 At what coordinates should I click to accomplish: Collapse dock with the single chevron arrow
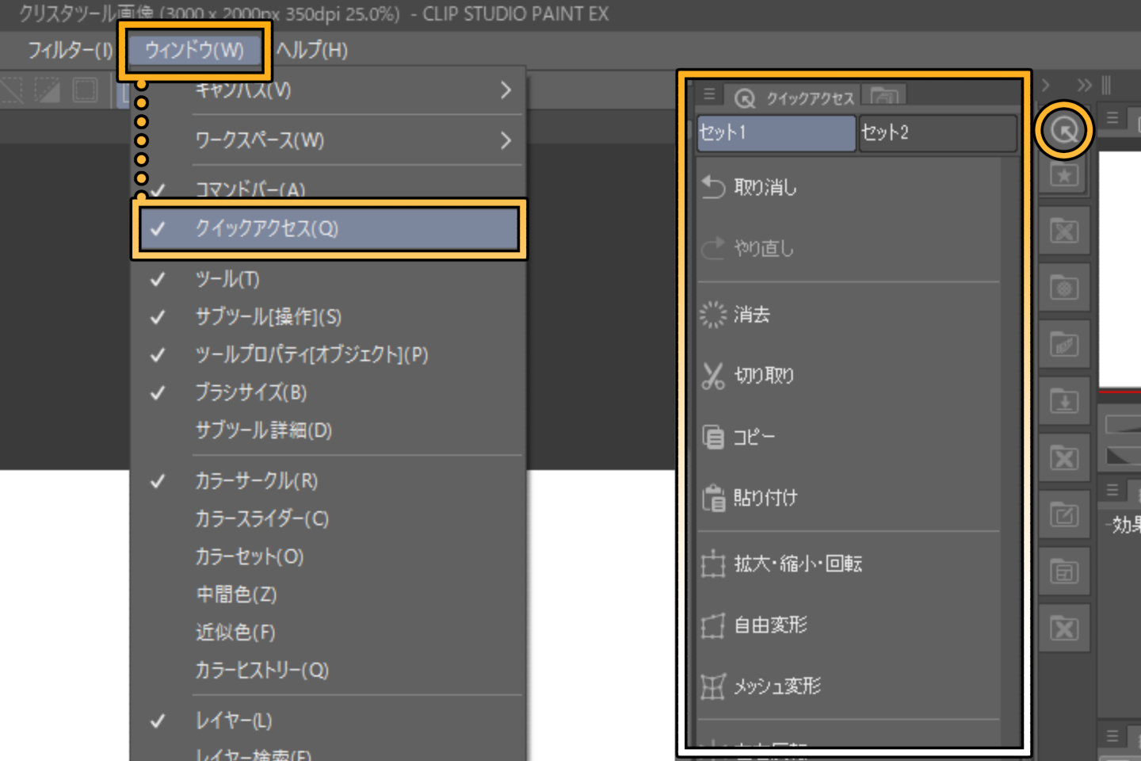(x=1046, y=85)
